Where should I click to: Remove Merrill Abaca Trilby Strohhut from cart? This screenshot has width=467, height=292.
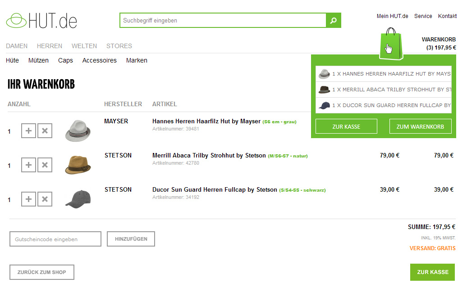pyautogui.click(x=45, y=165)
